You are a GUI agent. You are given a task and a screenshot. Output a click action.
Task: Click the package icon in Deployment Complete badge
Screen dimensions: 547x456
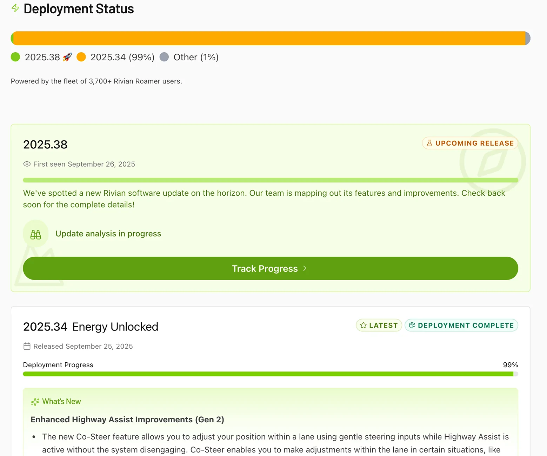click(412, 325)
